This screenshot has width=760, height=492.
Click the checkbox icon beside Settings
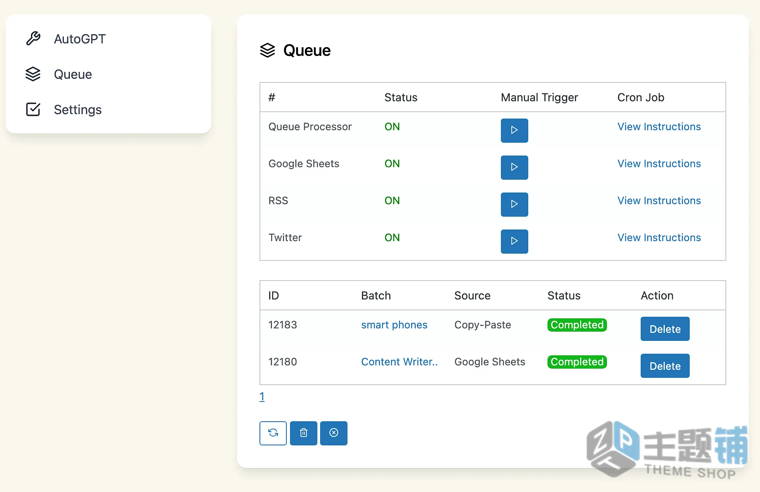[33, 109]
